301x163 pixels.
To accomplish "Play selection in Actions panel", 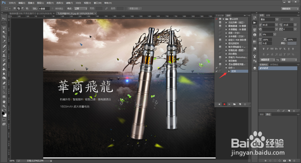I will coord(229,104).
